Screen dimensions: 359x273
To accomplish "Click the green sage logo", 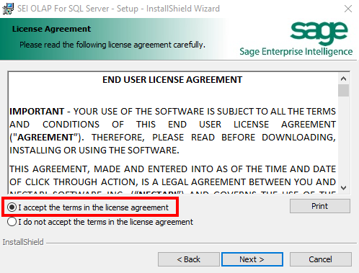I will (319, 33).
